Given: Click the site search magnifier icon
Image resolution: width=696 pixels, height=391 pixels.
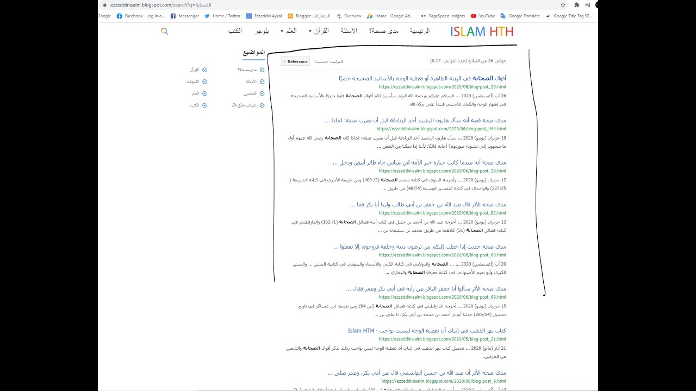Looking at the screenshot, I should (x=165, y=31).
